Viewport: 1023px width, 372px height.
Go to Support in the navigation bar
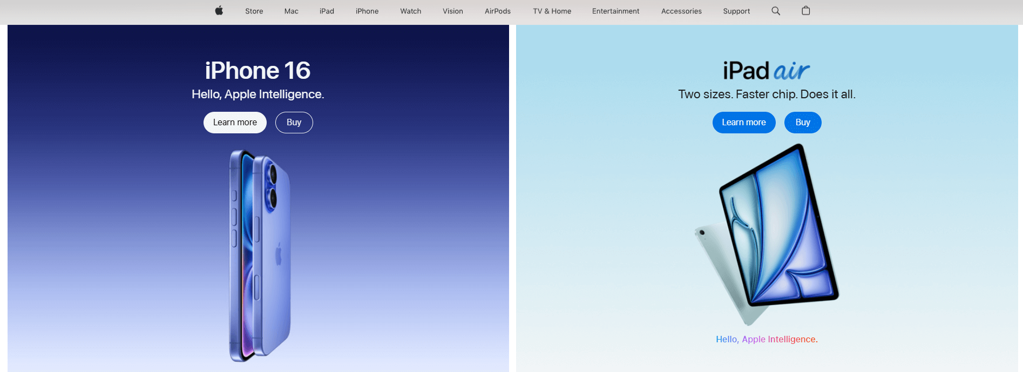(736, 11)
